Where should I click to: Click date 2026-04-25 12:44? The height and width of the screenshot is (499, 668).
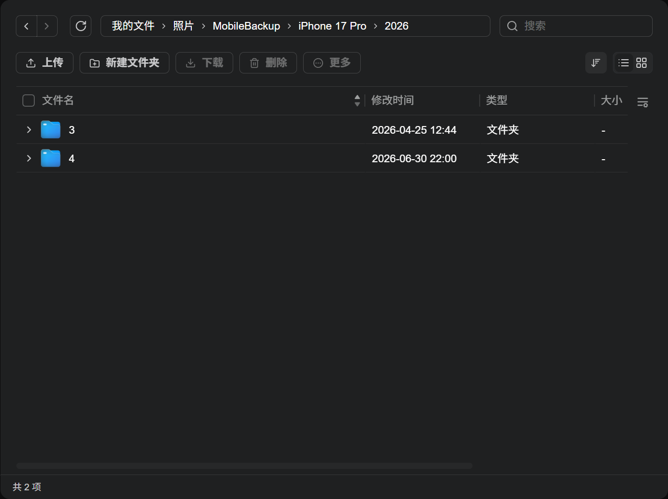tap(414, 130)
